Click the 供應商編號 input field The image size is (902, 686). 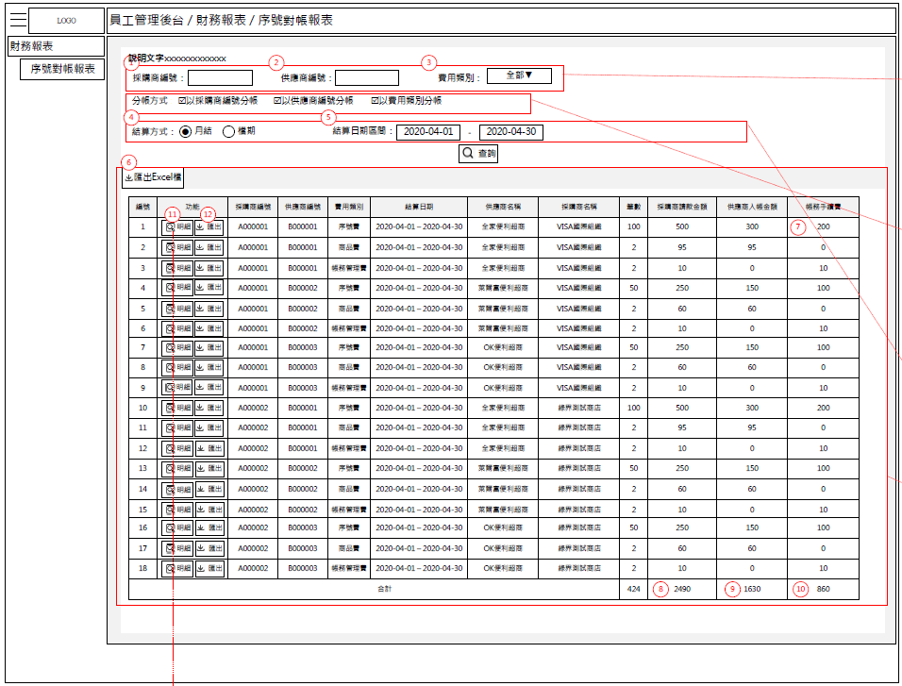(367, 77)
